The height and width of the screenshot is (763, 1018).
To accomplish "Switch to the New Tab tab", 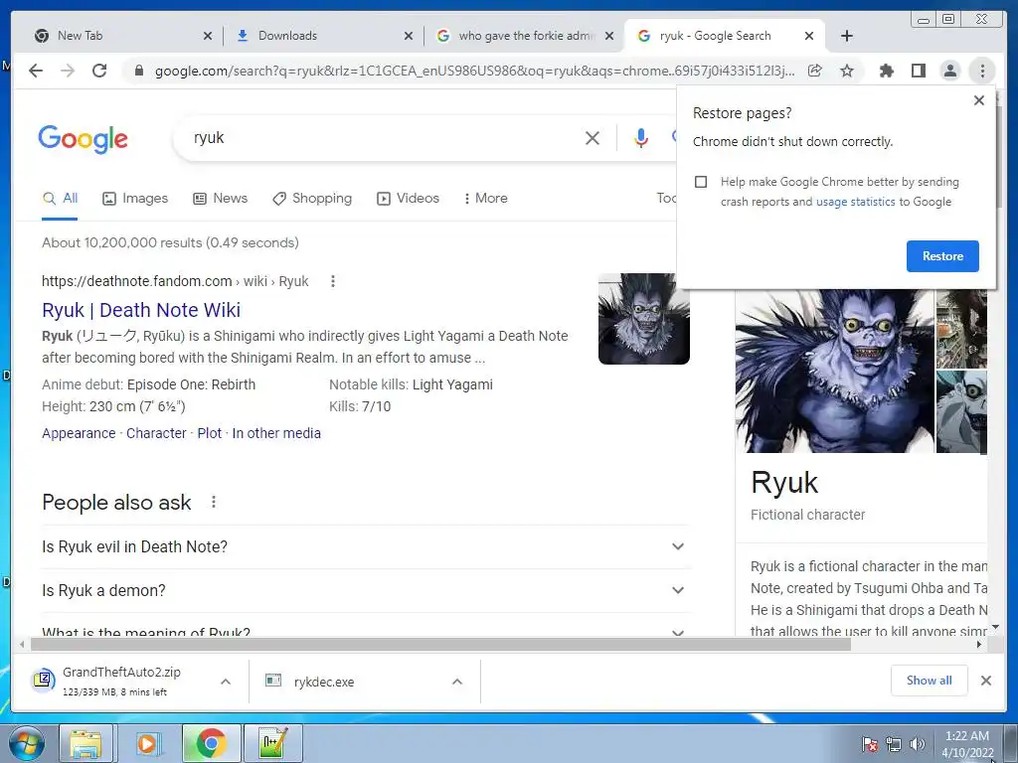I will pyautogui.click(x=122, y=36).
